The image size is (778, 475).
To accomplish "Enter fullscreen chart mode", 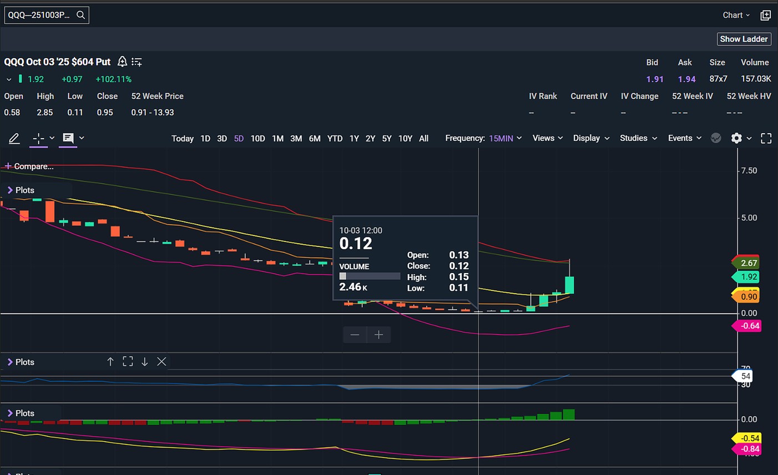I will (766, 138).
